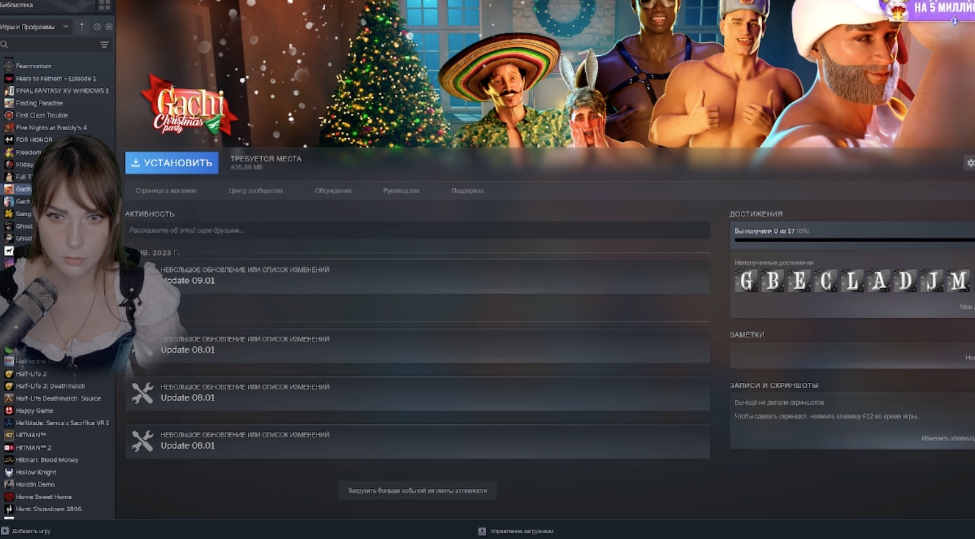This screenshot has height=539, width=975.
Task: Open the 'M' locked achievement icon
Action: point(958,281)
